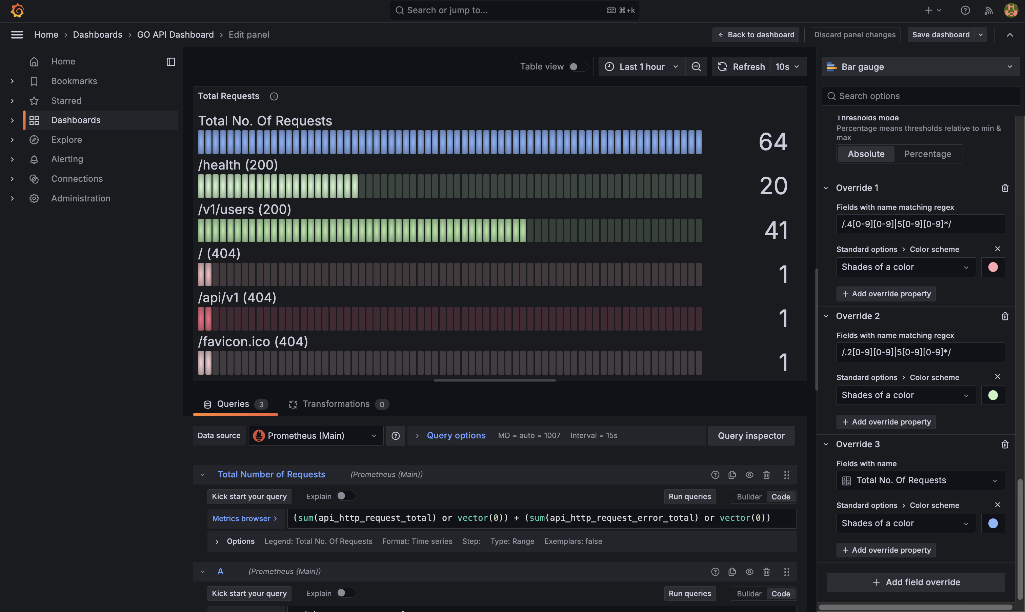Switch to the Transformations tab
1025x612 pixels.
tap(336, 404)
